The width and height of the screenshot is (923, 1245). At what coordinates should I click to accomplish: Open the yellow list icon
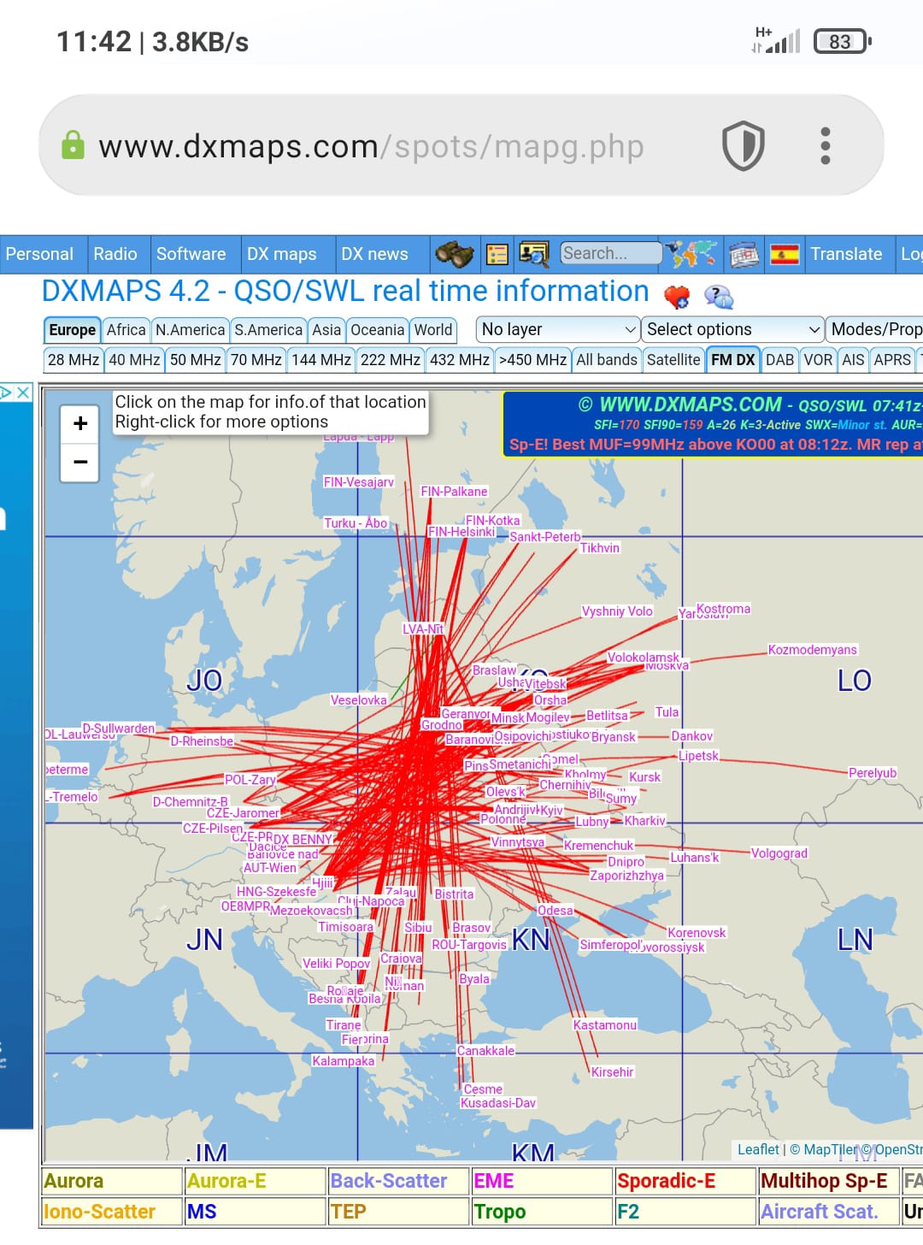tap(497, 254)
